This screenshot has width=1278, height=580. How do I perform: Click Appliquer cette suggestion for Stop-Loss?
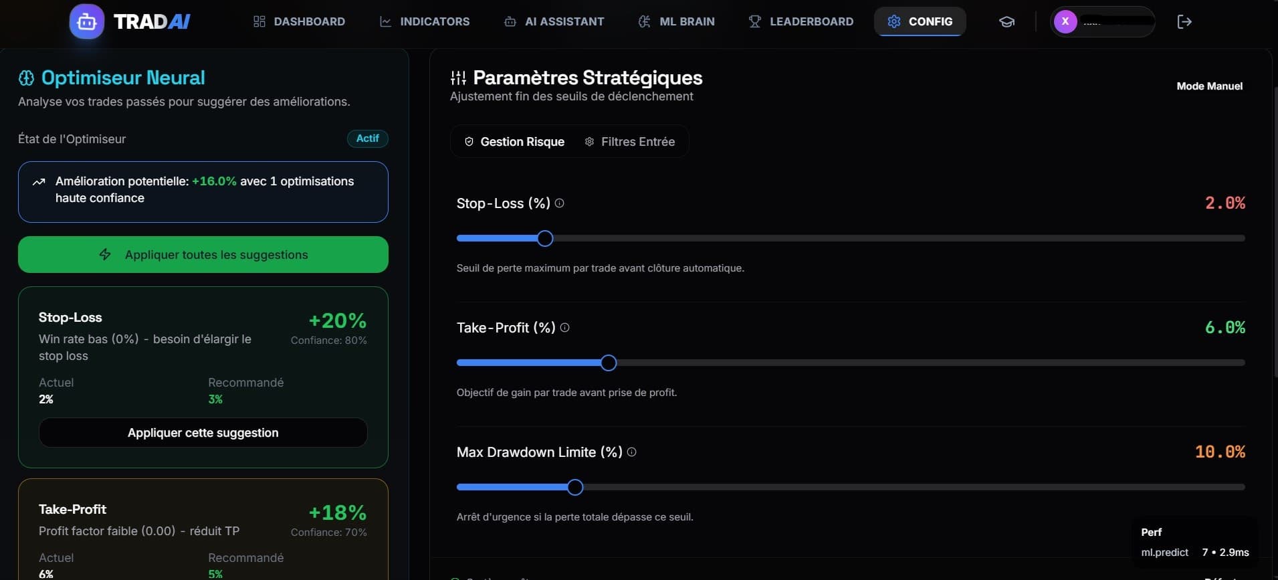point(203,432)
